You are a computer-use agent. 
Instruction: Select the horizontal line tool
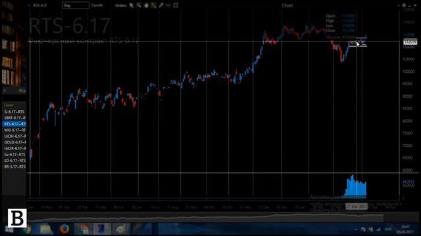coord(168,5)
